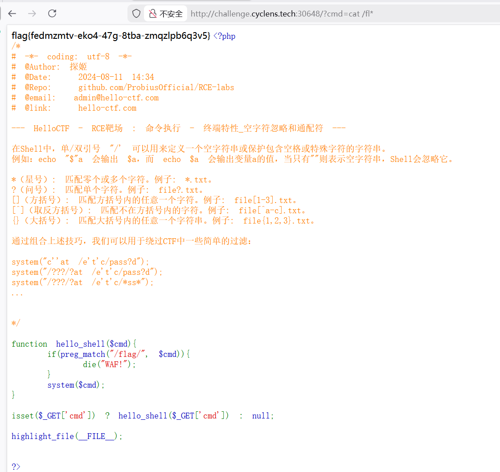Click the HelloCTF RCE靶场 title line
Image resolution: width=500 pixels, height=472 pixels.
point(179,128)
